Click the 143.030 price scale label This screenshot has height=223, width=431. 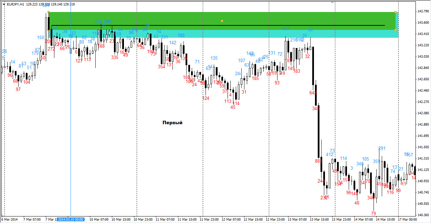(422, 57)
